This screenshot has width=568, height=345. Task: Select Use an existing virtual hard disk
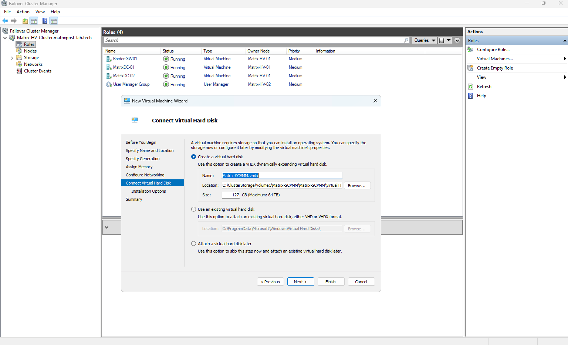193,209
